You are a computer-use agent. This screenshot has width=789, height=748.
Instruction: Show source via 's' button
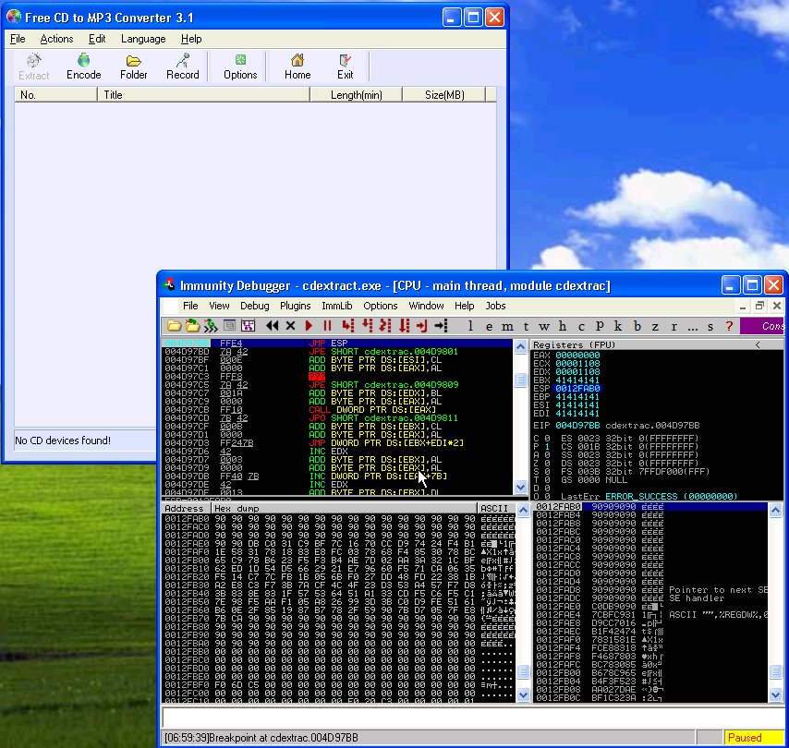click(710, 327)
